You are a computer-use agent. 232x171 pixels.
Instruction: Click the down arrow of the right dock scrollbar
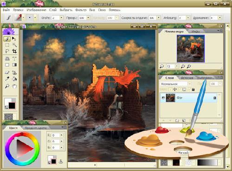(x=227, y=166)
